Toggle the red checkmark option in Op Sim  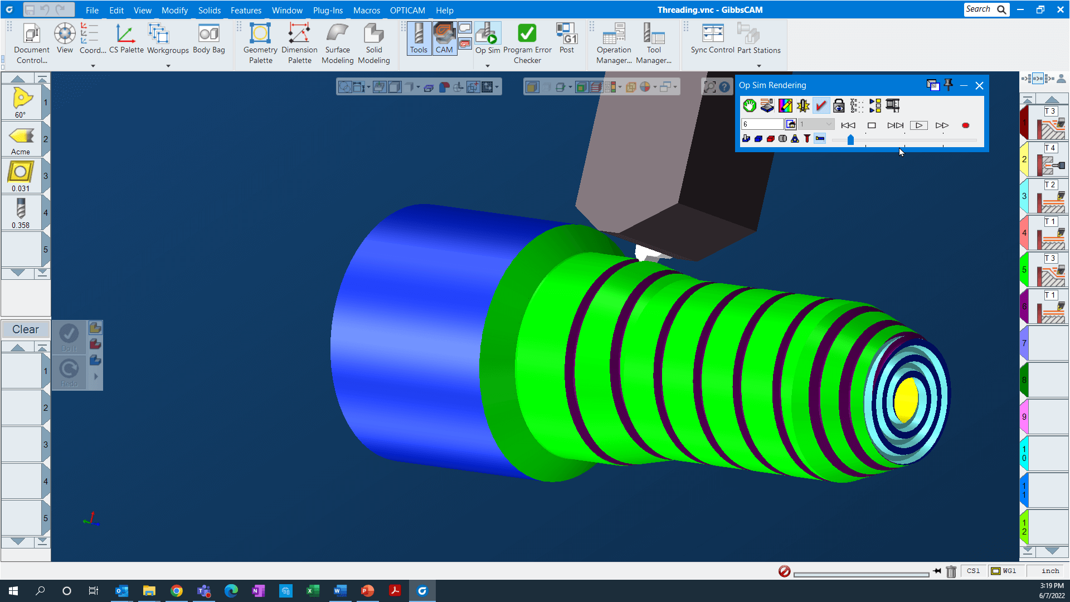[821, 105]
